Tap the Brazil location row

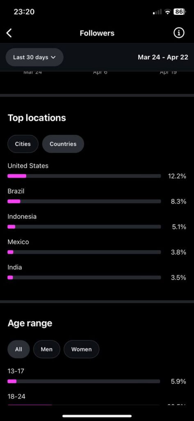pos(97,197)
